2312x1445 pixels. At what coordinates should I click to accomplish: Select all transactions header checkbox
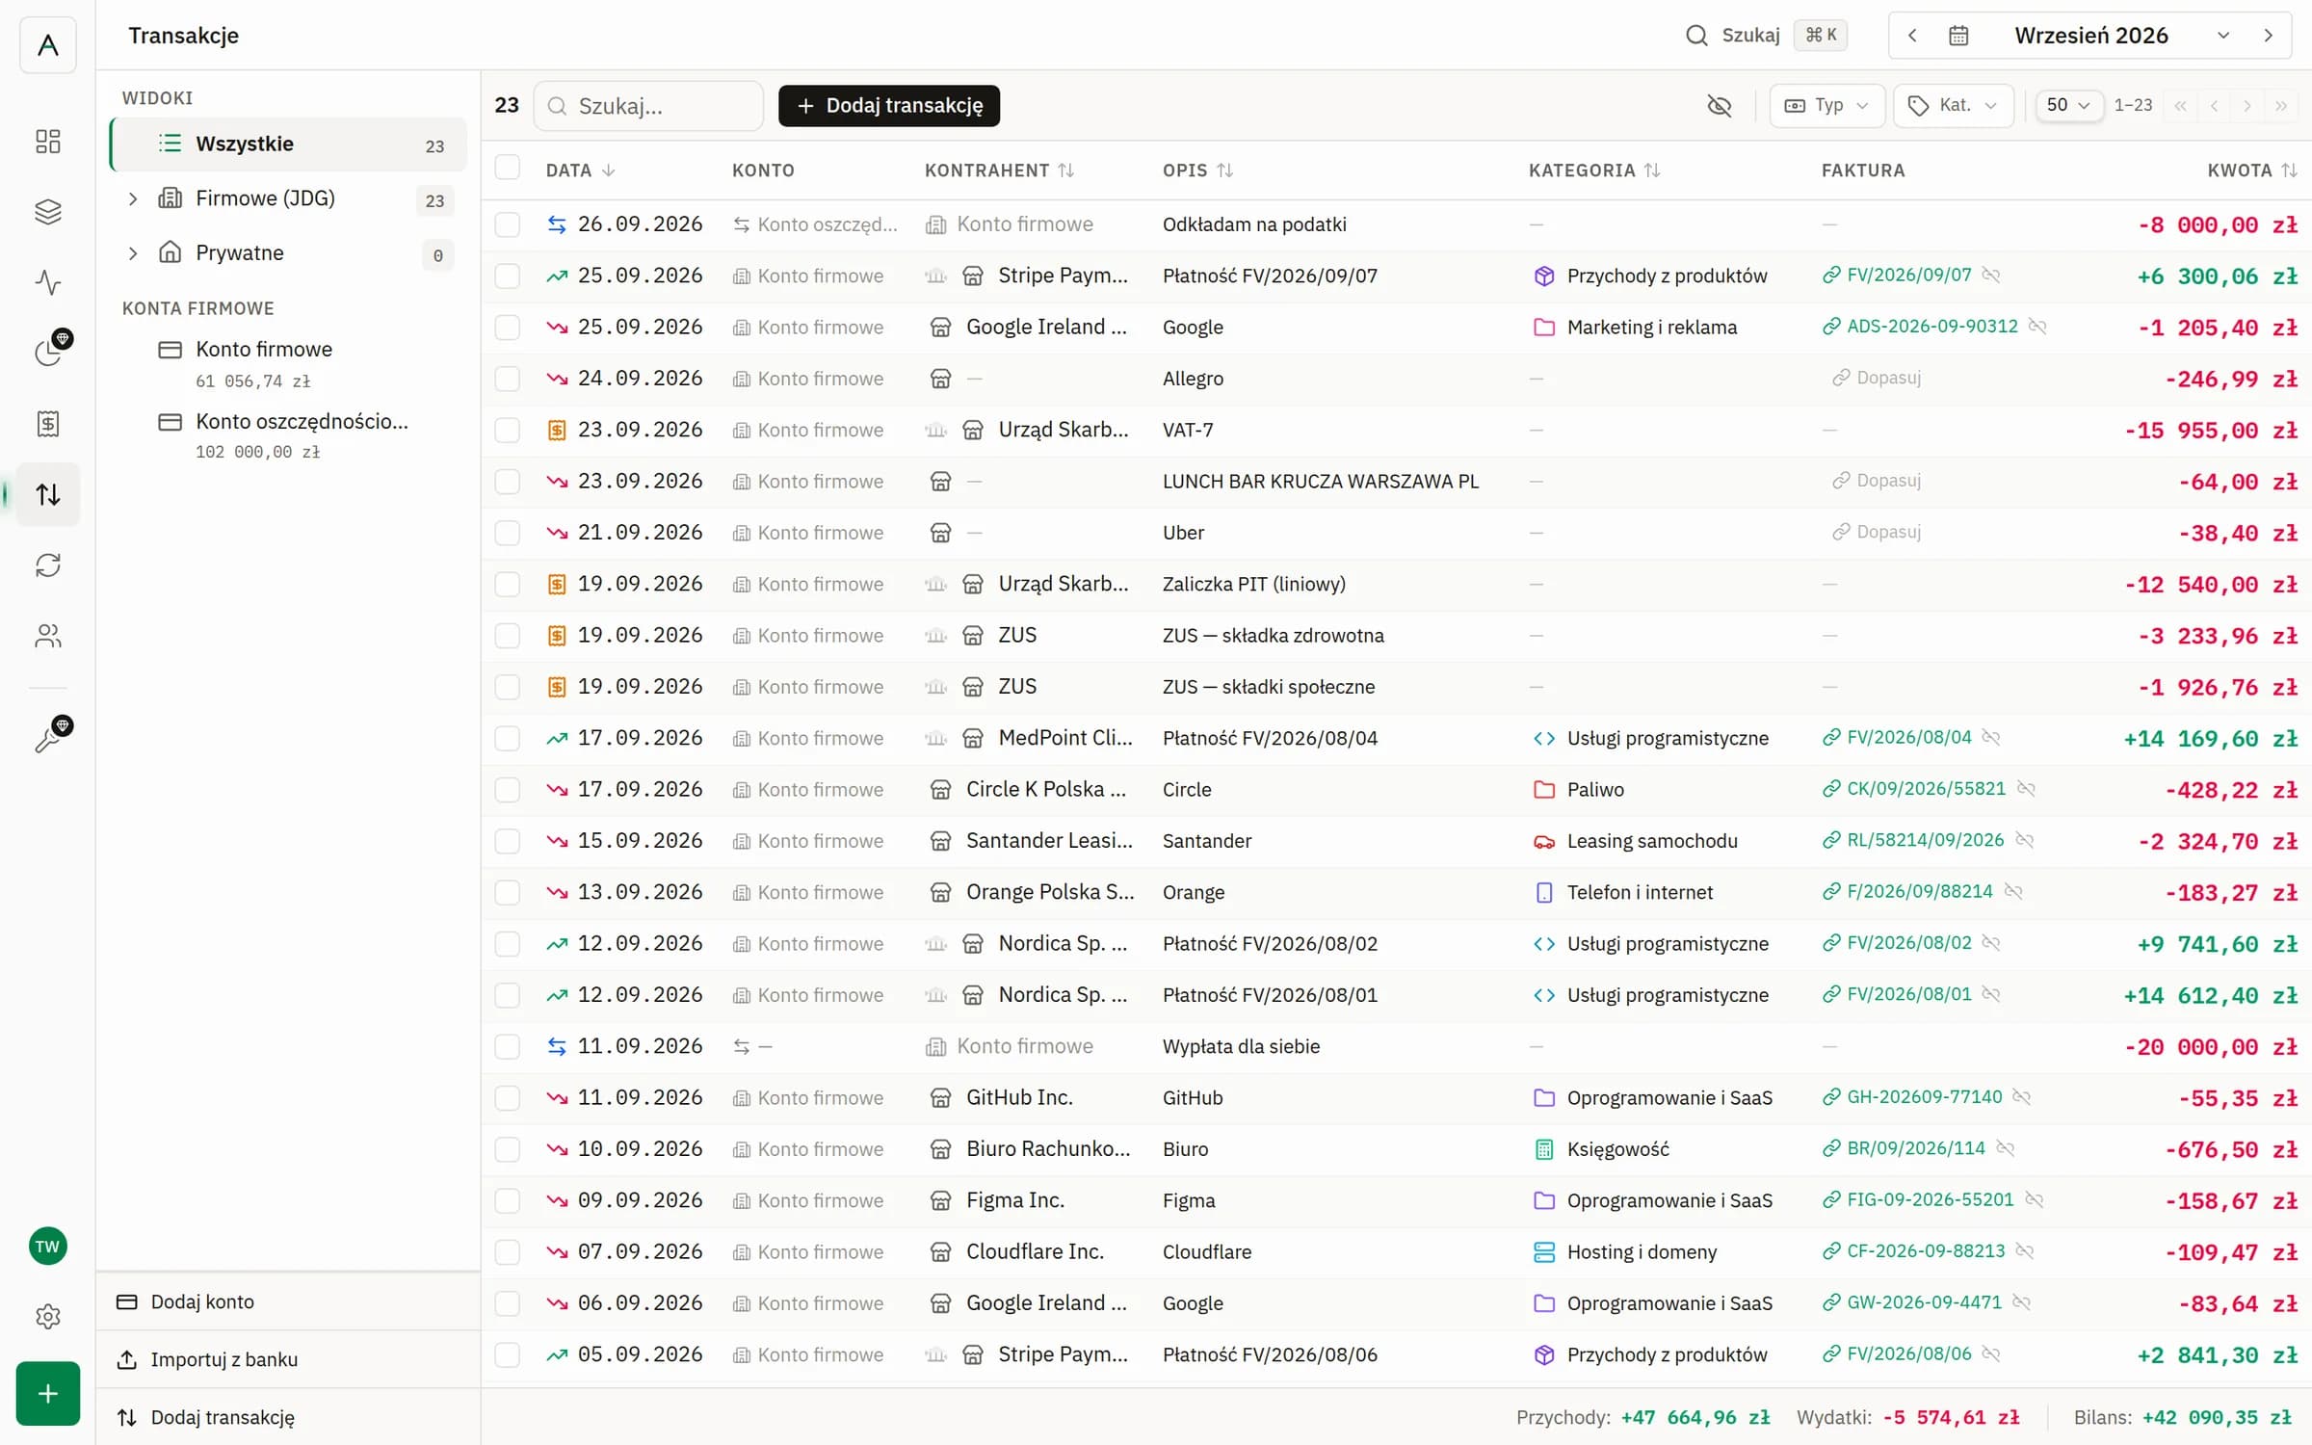508,169
